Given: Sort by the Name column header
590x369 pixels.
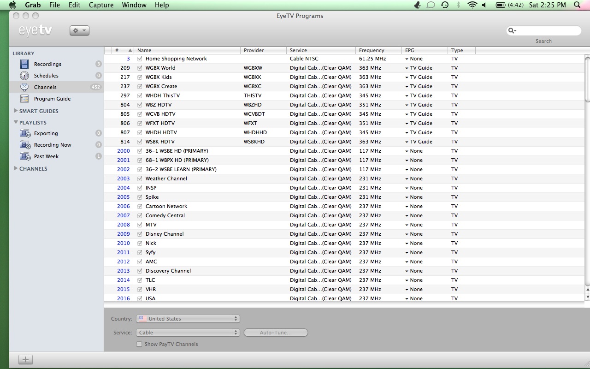Looking at the screenshot, I should click(x=187, y=50).
